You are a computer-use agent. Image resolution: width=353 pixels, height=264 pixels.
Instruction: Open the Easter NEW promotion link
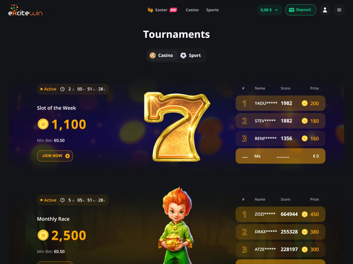[x=162, y=10]
